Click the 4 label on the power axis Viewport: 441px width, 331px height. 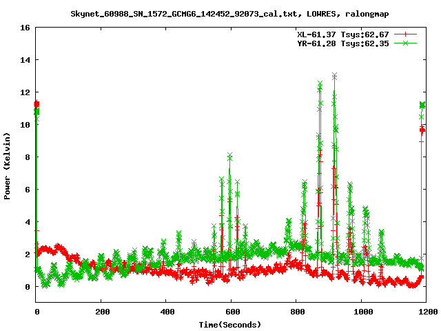coord(26,222)
